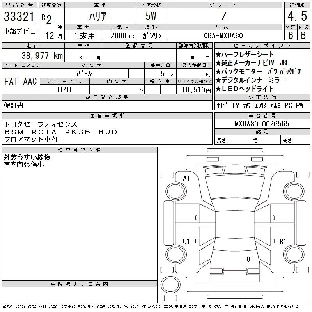Click the 事務局よりご案内 header
This screenshot has height=312, width=312.
[80, 284]
